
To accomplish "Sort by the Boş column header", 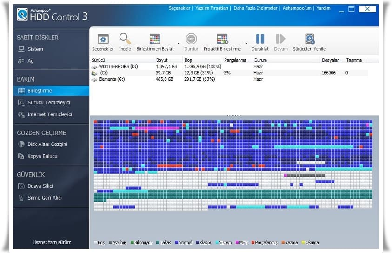I will (188, 60).
